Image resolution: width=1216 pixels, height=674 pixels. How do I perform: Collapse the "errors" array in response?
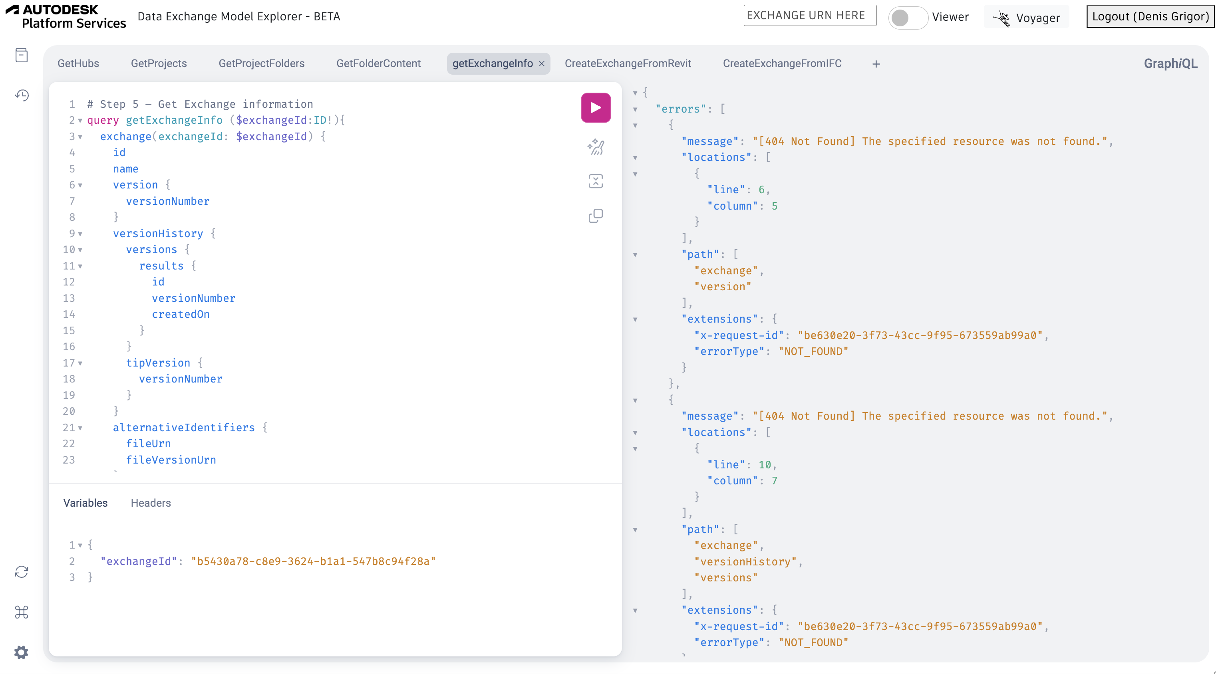pyautogui.click(x=636, y=109)
